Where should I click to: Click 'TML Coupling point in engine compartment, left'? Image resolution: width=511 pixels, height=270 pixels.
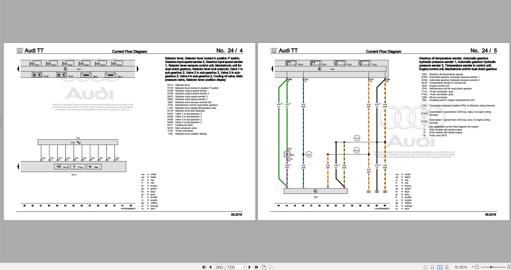[x=448, y=100]
